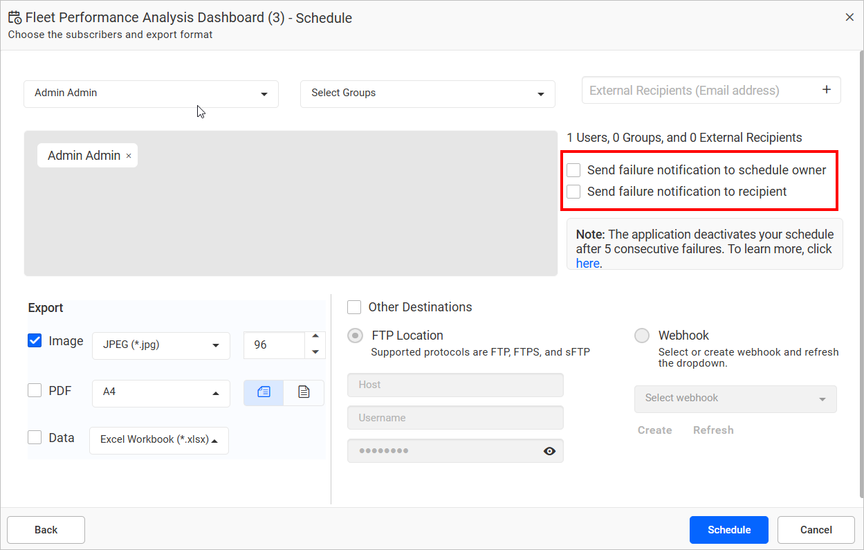This screenshot has width=864, height=550.
Task: Select the portrait PDF orientation icon
Action: pos(303,392)
